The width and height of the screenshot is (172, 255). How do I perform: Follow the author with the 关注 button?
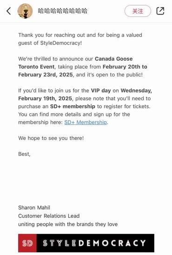138,11
